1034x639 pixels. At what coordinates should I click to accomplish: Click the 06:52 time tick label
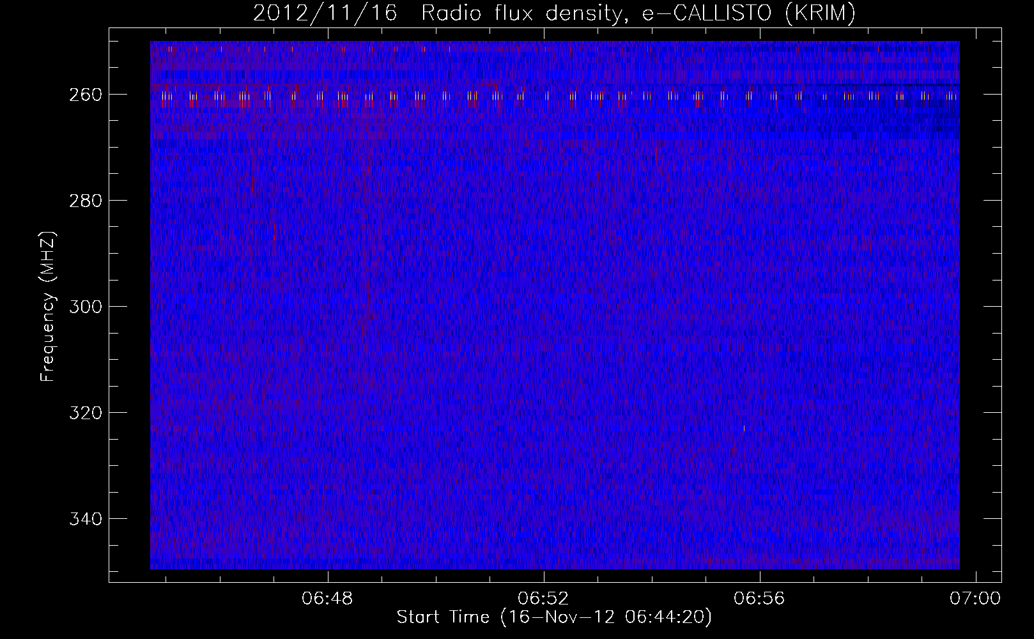(544, 599)
